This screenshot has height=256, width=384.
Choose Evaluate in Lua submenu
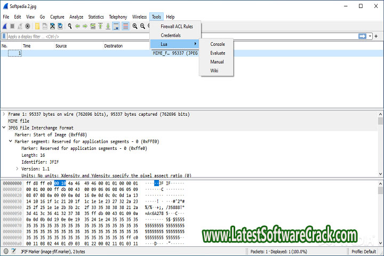click(217, 53)
